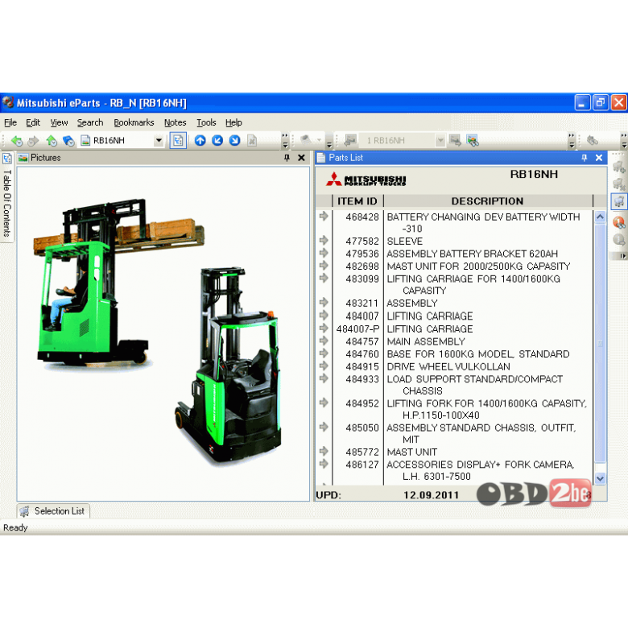Open the Help menu
The image size is (628, 628).
233,122
